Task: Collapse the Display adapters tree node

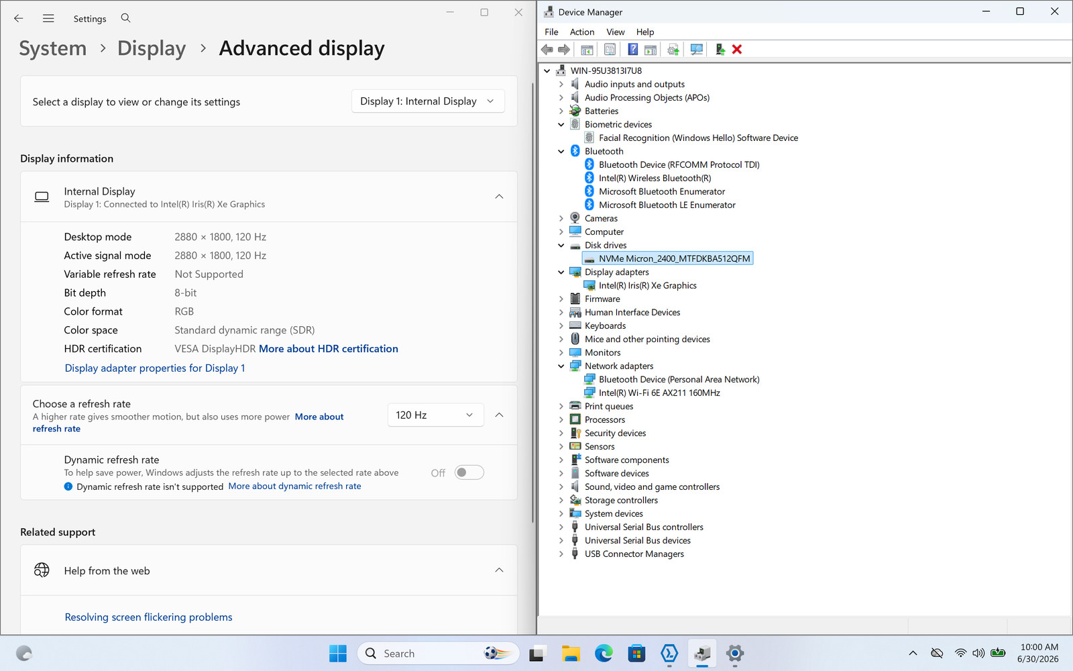Action: [x=561, y=272]
